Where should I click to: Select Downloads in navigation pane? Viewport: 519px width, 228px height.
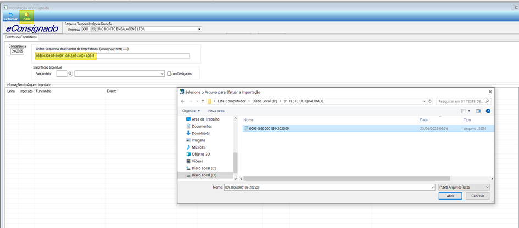pos(200,133)
